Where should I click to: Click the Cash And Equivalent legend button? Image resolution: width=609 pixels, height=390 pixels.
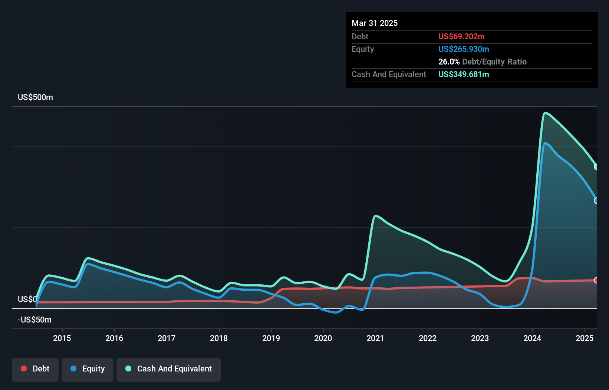[169, 369]
